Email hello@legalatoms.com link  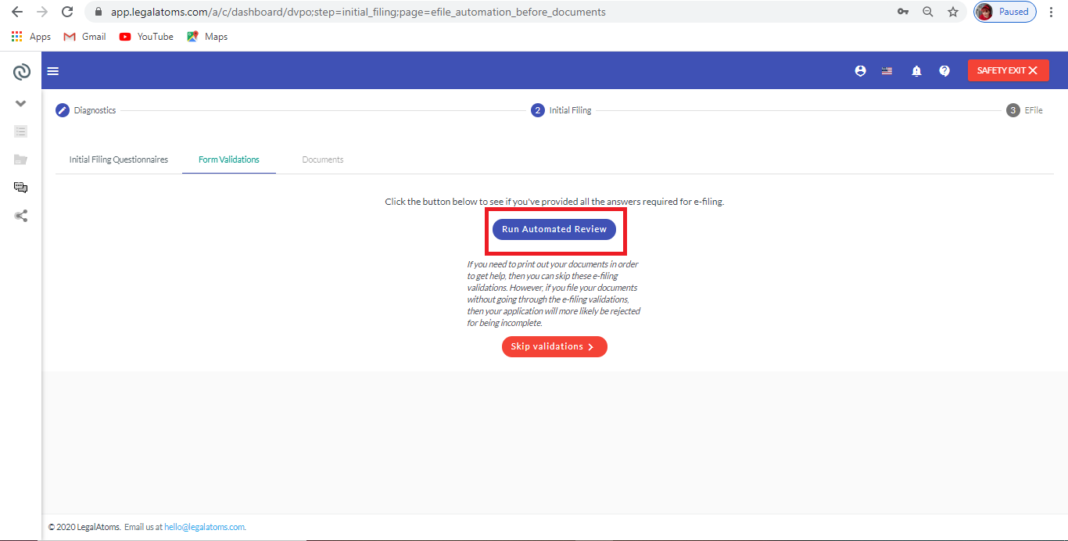205,527
